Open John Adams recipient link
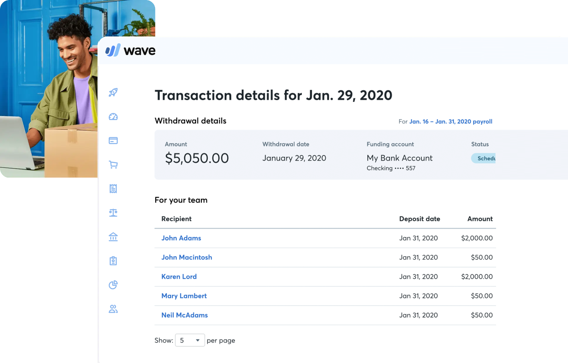This screenshot has height=363, width=568. [181, 238]
